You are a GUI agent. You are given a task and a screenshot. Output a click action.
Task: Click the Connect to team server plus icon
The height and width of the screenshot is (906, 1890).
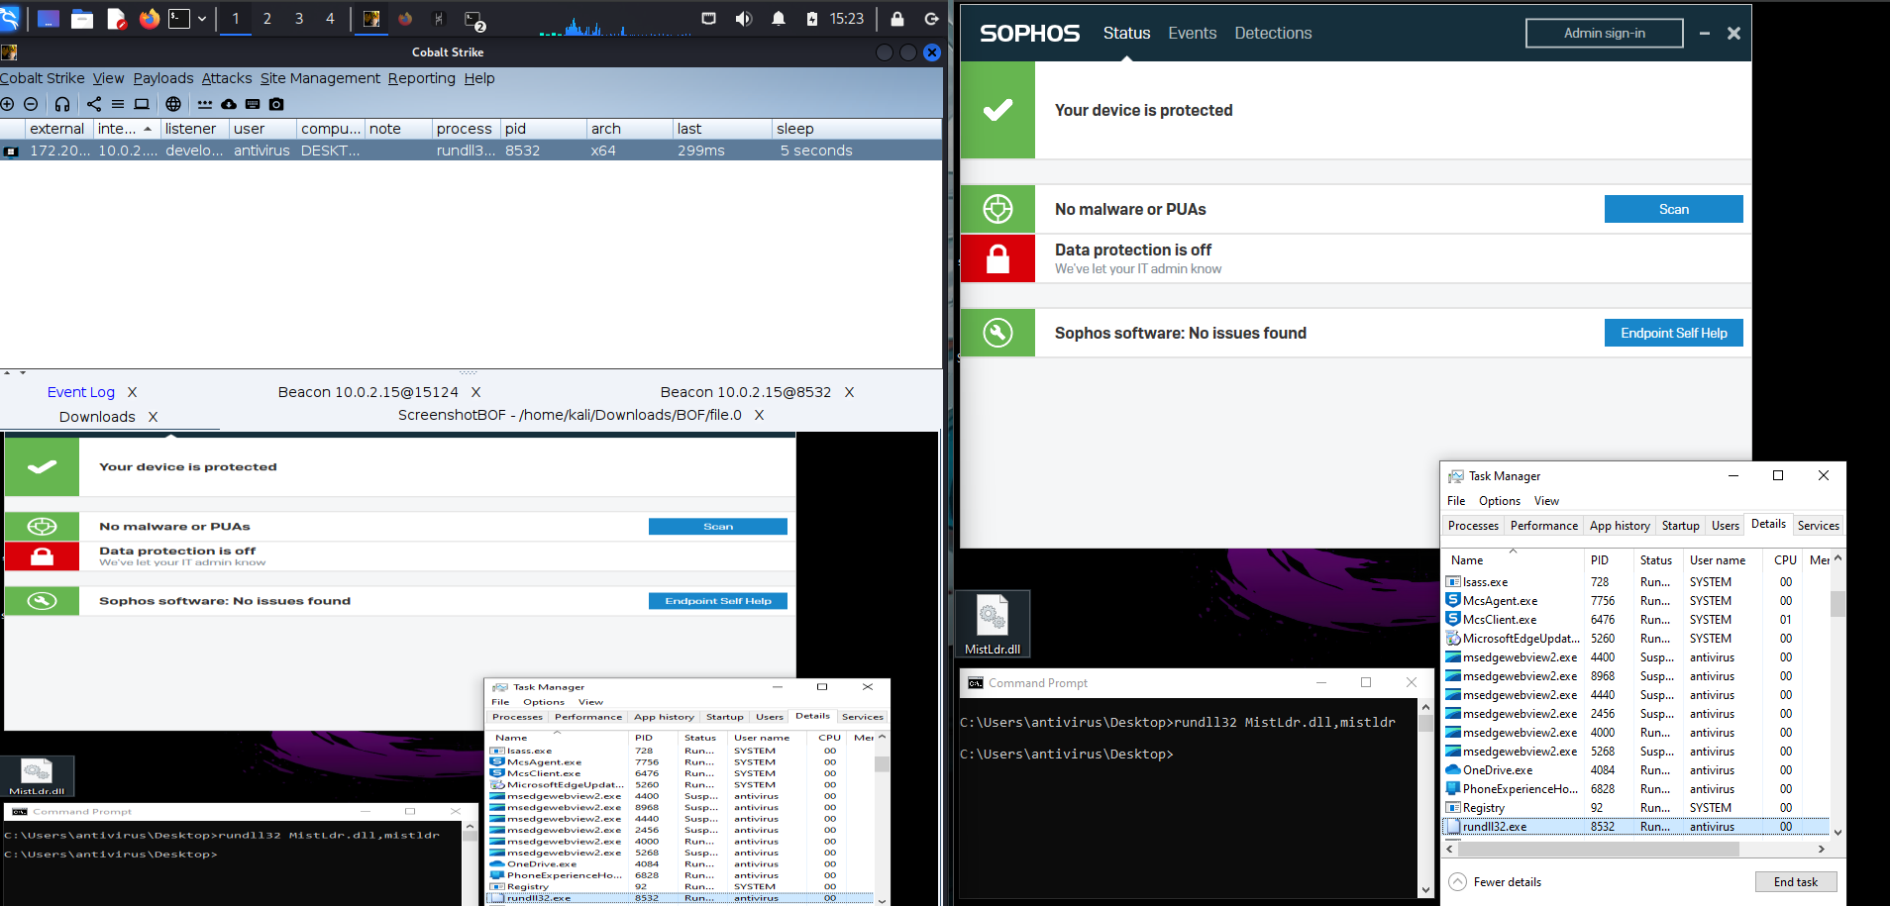tap(7, 104)
